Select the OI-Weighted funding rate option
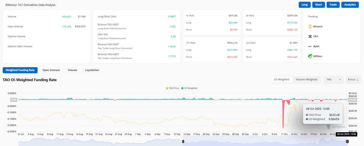 (x=281, y=80)
